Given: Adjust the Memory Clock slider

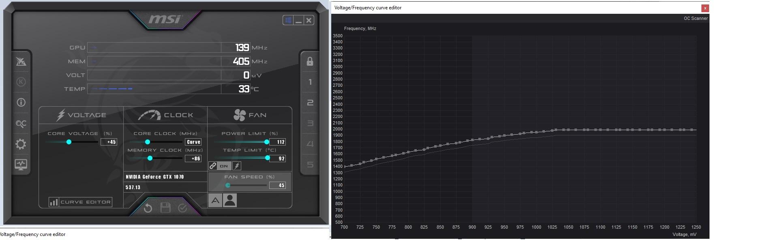Looking at the screenshot, I should click(150, 158).
